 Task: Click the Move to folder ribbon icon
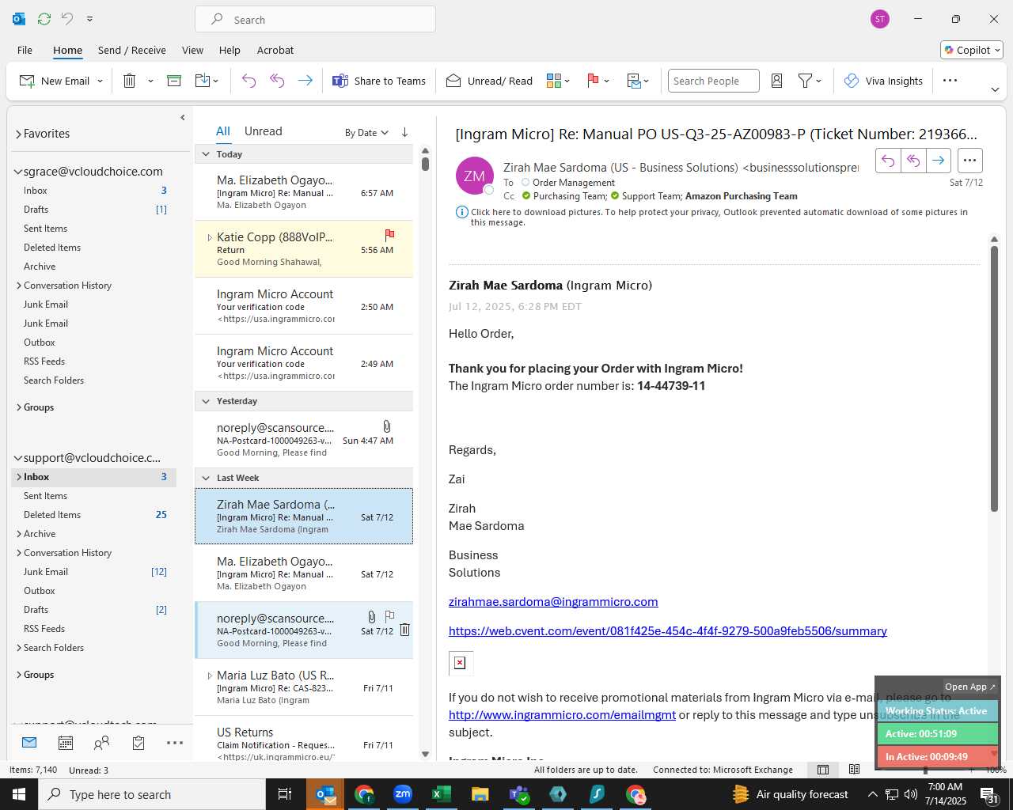click(203, 81)
